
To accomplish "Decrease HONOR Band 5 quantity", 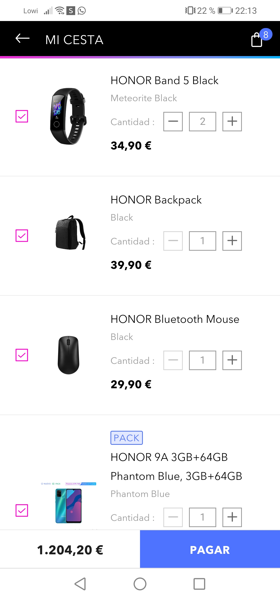I will pos(173,121).
